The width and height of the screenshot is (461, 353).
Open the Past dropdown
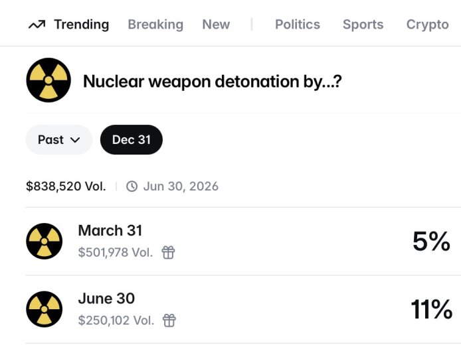point(58,140)
